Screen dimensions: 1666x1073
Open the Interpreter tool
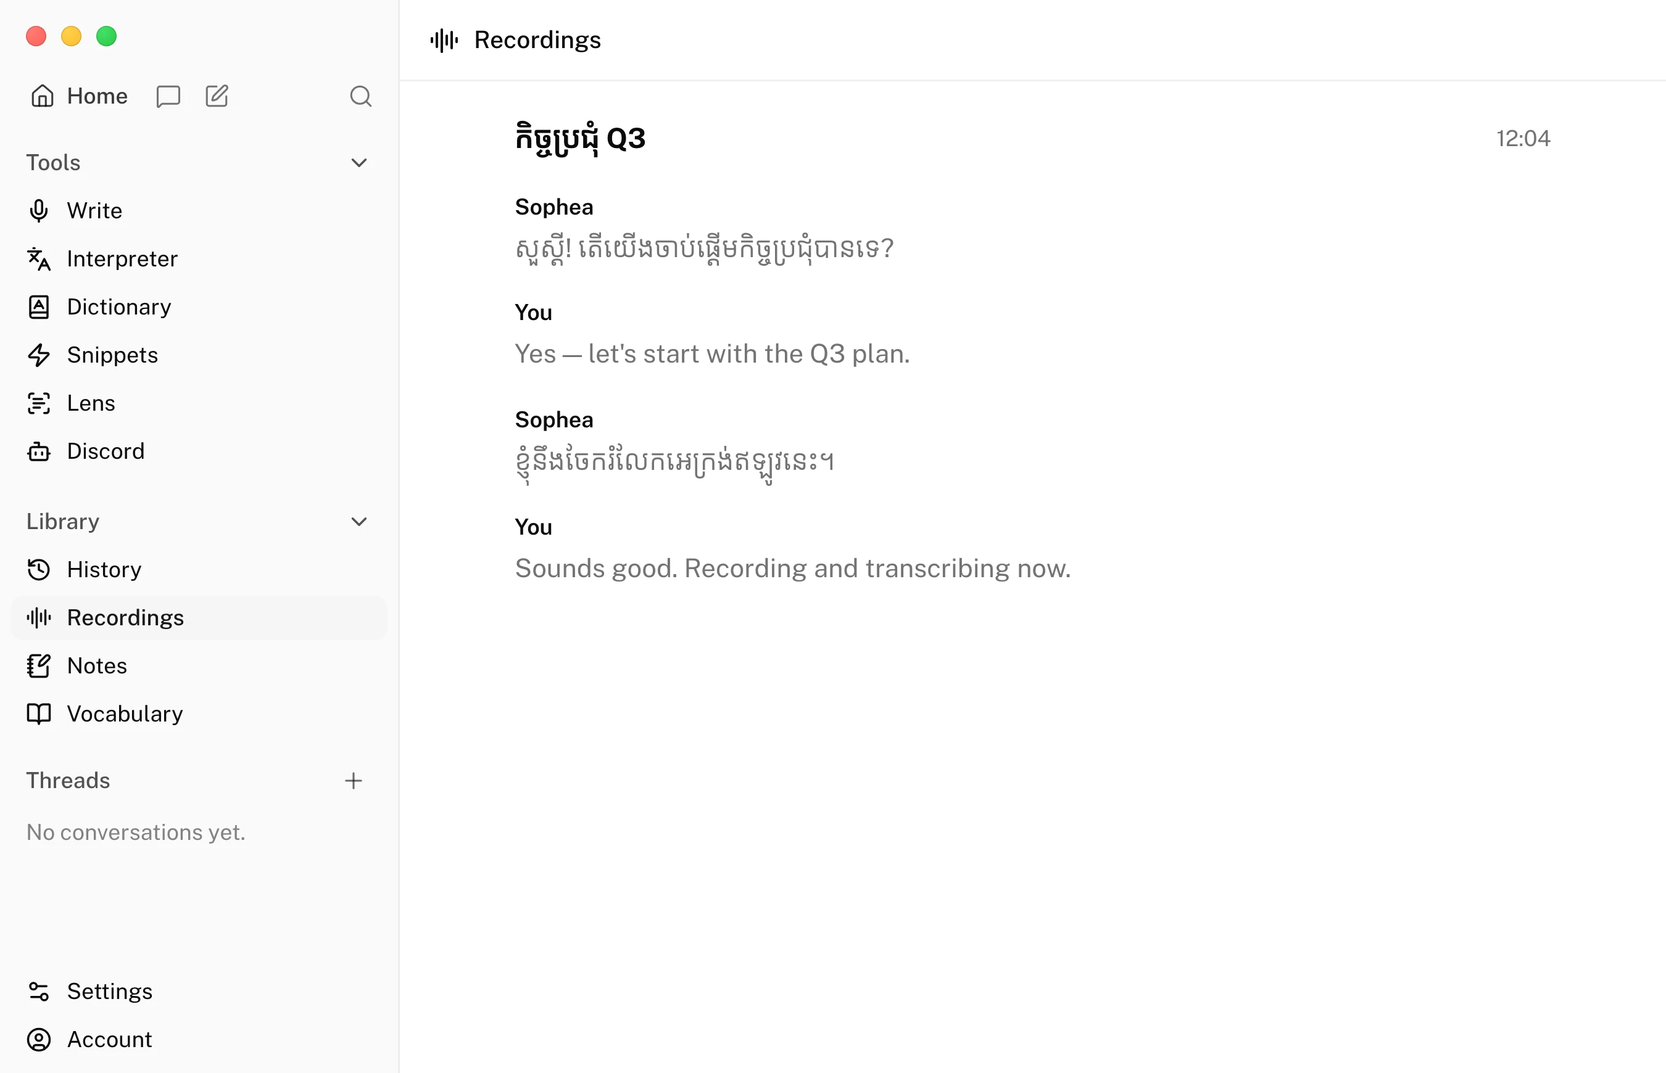tap(199, 258)
